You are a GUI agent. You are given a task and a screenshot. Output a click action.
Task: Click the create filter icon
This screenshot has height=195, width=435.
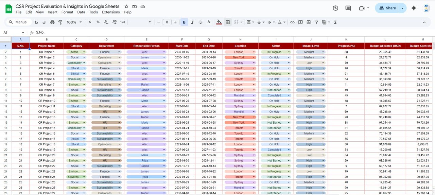[316, 22]
